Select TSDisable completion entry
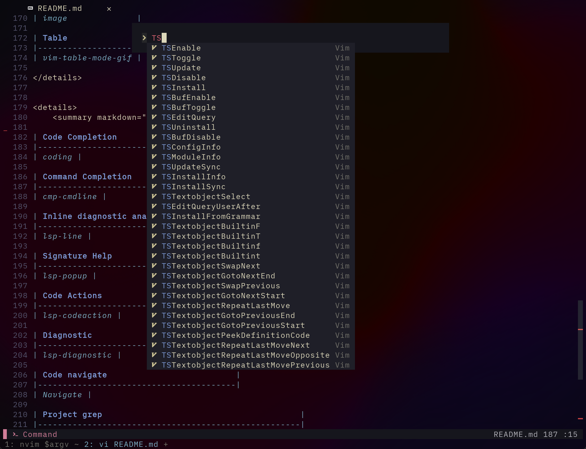Screen dimensions: 586x449 pyautogui.click(x=251, y=78)
